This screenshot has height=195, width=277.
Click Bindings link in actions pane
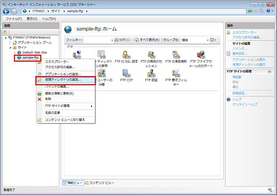coord(239,49)
